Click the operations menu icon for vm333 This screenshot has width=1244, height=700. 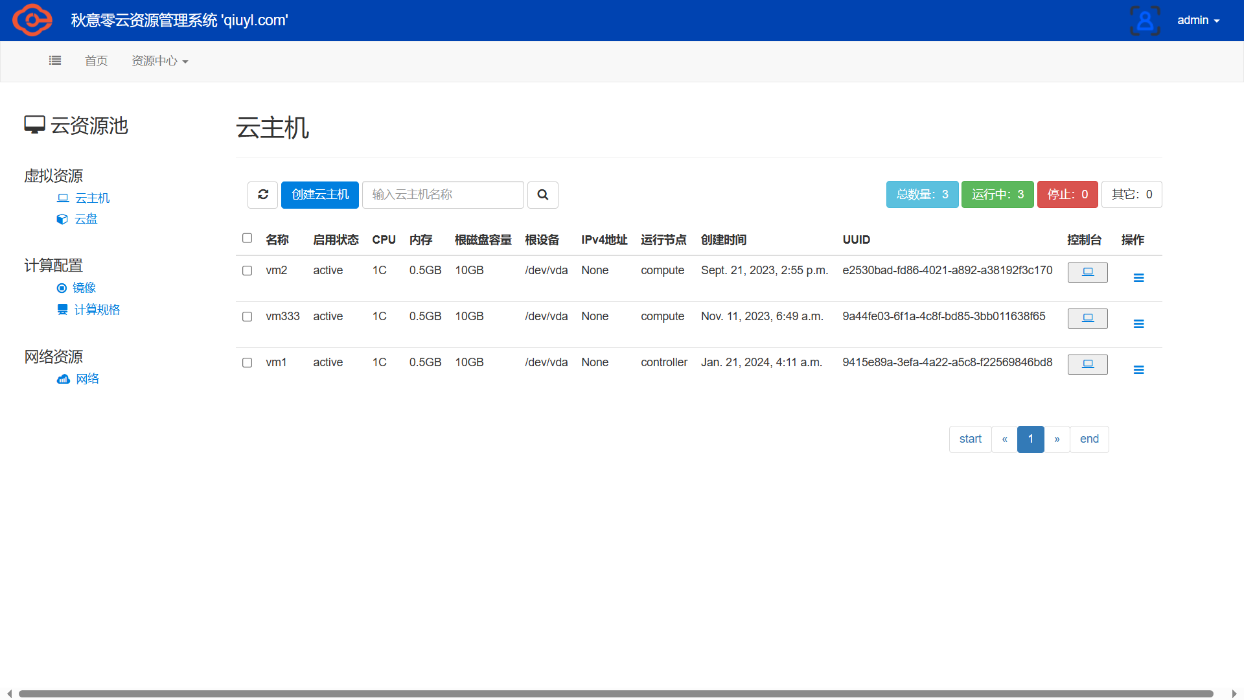[1139, 323]
